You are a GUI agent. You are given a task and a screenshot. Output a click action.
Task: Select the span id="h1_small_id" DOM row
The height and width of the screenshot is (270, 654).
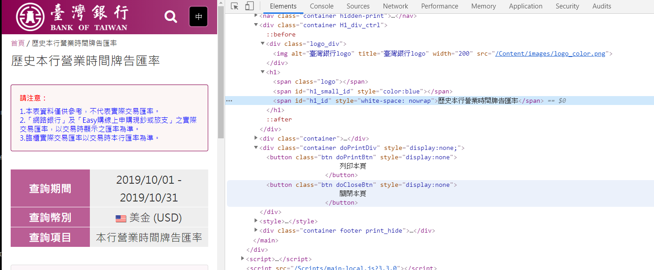click(362, 91)
